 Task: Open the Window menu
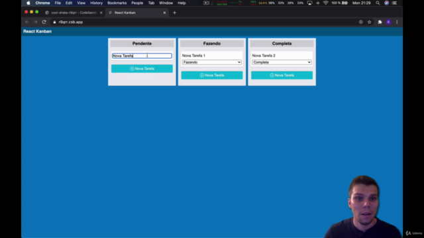[x=166, y=3]
